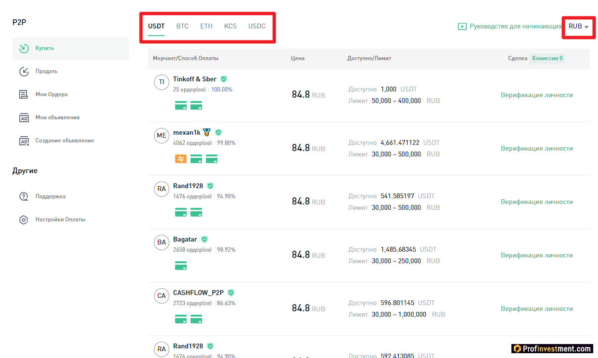598x358 pixels.
Task: Open the RUB currency dropdown
Action: point(578,26)
